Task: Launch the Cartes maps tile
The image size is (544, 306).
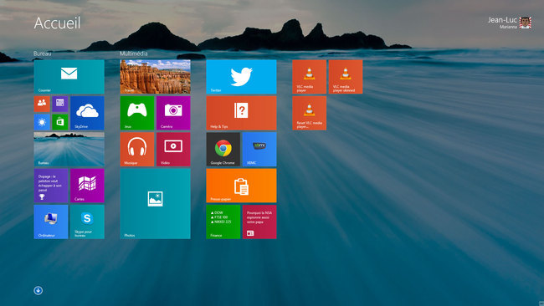Action: (87, 186)
